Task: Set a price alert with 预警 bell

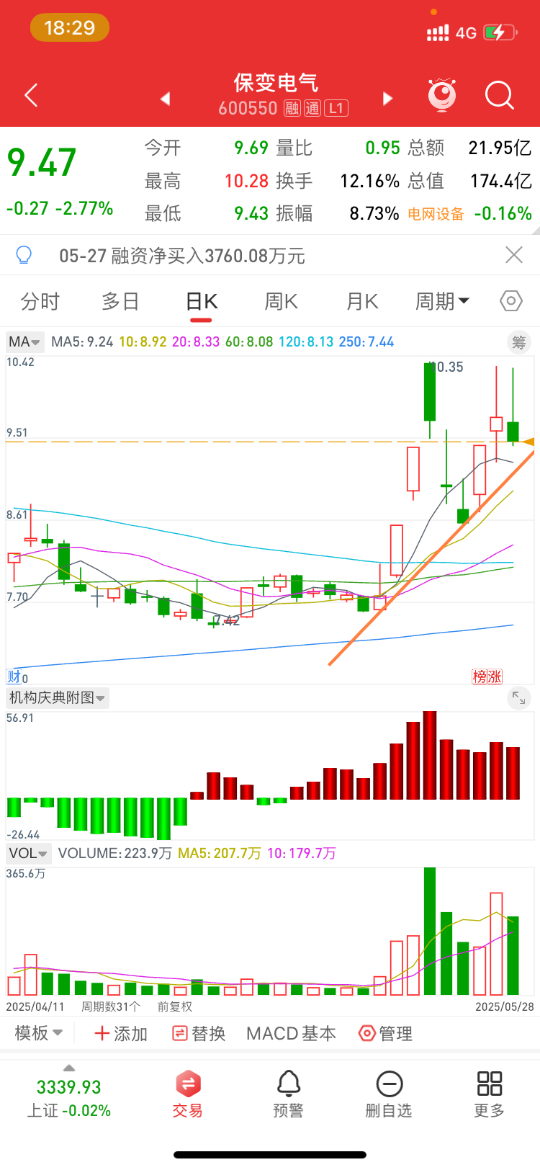Action: pos(288,1094)
